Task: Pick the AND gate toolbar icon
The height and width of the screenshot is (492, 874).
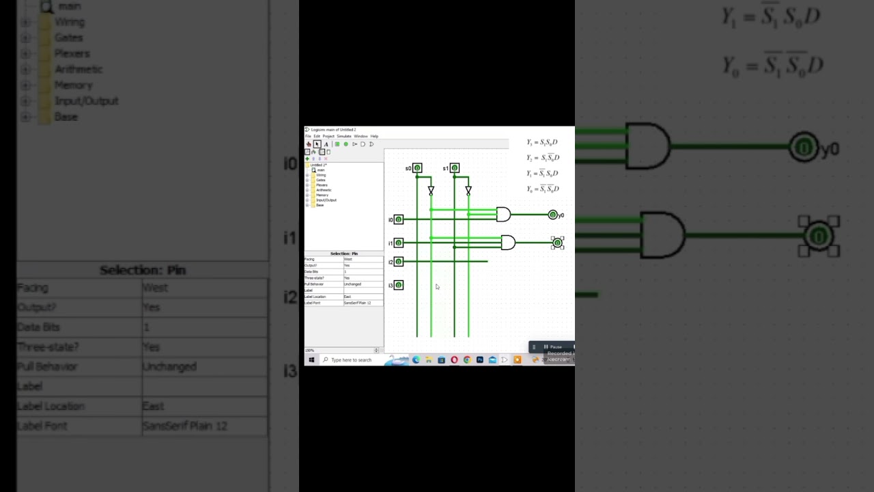Action: click(363, 144)
